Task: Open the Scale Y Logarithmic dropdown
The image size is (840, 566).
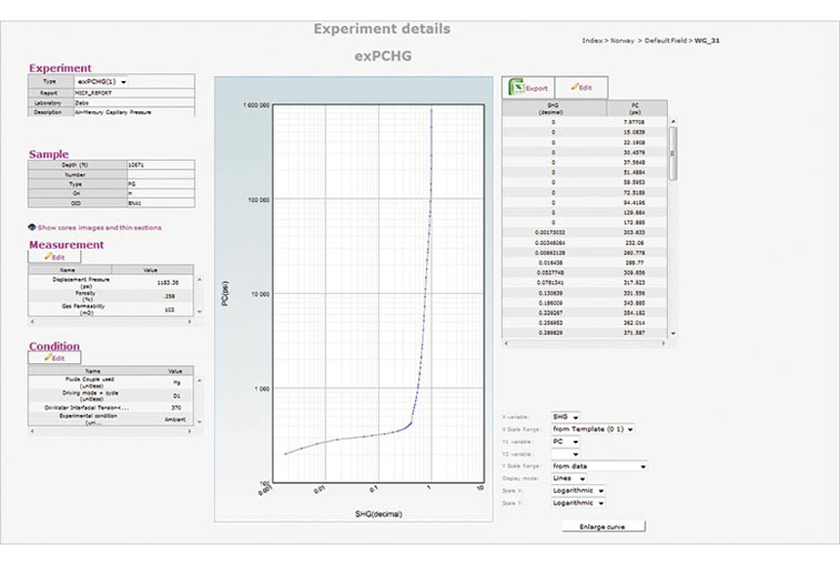Action: click(x=578, y=503)
